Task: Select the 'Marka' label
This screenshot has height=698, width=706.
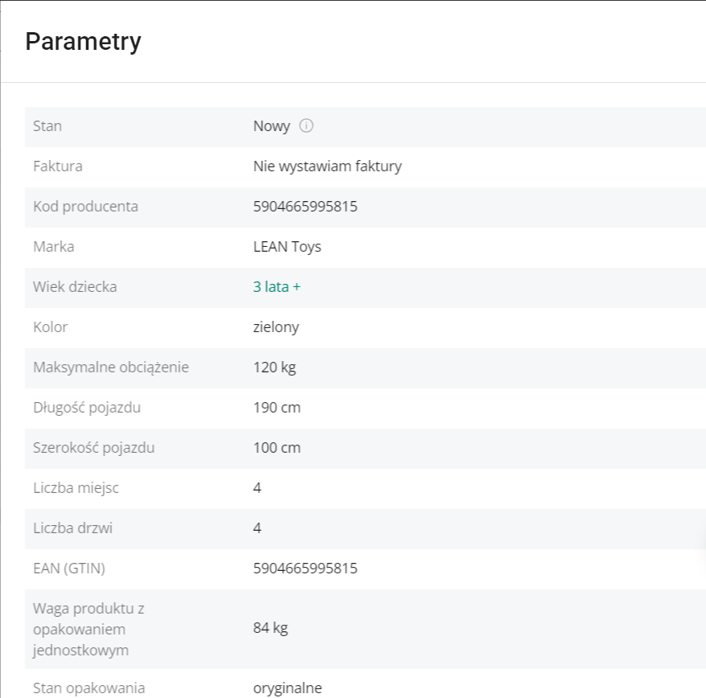Action: pyautogui.click(x=54, y=247)
